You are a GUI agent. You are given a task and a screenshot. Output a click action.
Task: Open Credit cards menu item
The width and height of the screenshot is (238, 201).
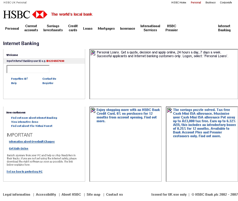(x=73, y=28)
